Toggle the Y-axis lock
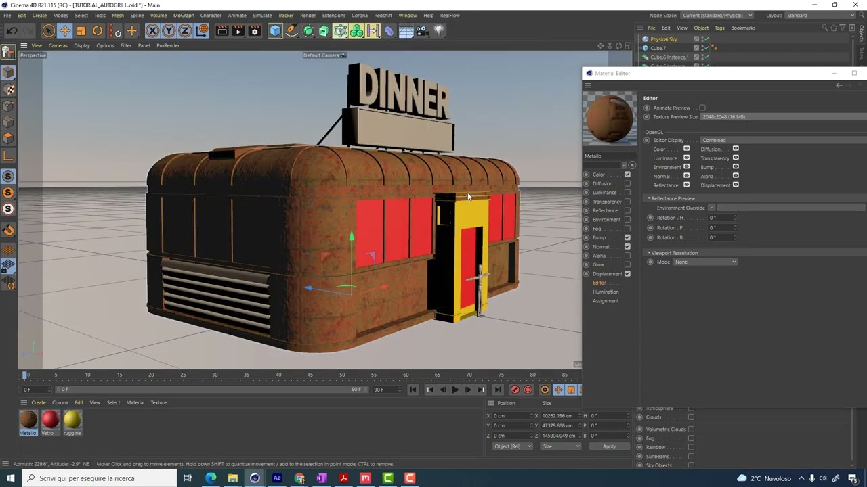The width and height of the screenshot is (867, 487). (169, 30)
